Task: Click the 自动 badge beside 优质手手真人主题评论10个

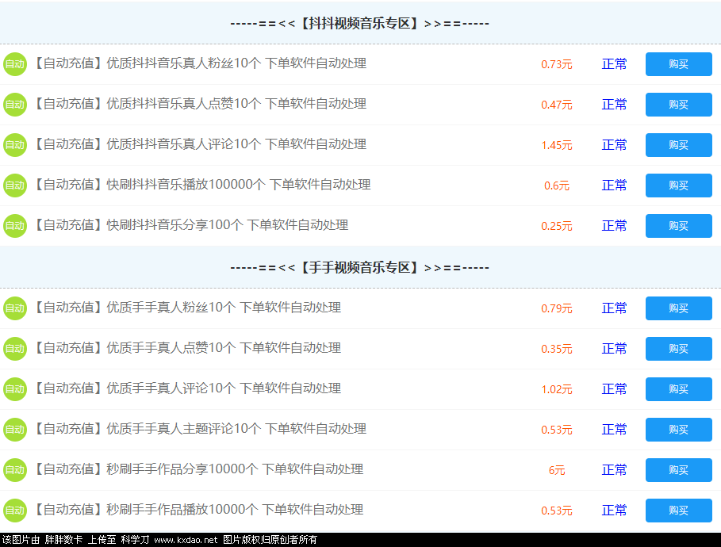Action: [15, 430]
